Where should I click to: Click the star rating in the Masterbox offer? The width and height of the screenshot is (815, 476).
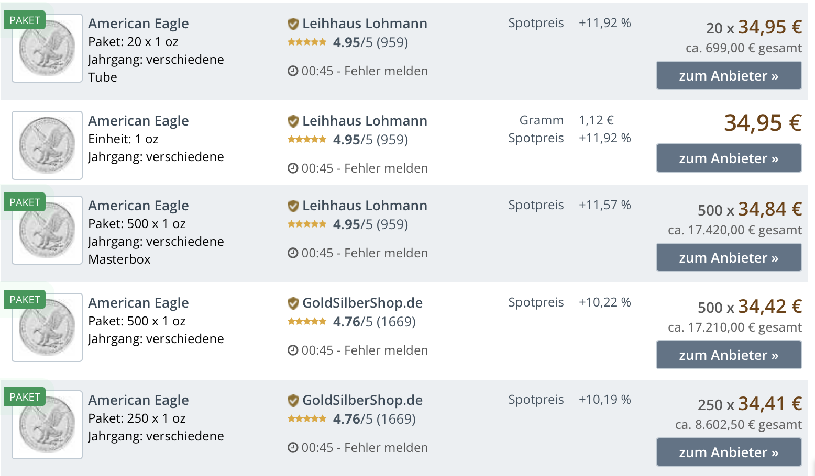307,224
